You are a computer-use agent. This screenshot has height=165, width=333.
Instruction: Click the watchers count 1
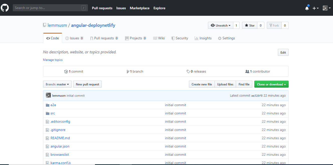tap(236, 25)
